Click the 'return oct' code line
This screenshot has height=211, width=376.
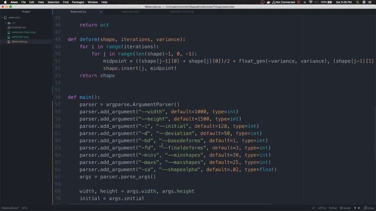pyautogui.click(x=94, y=25)
